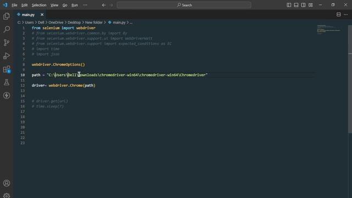Click the editor vertical scrollbar
Image resolution: width=352 pixels, height=198 pixels.
coord(350,79)
